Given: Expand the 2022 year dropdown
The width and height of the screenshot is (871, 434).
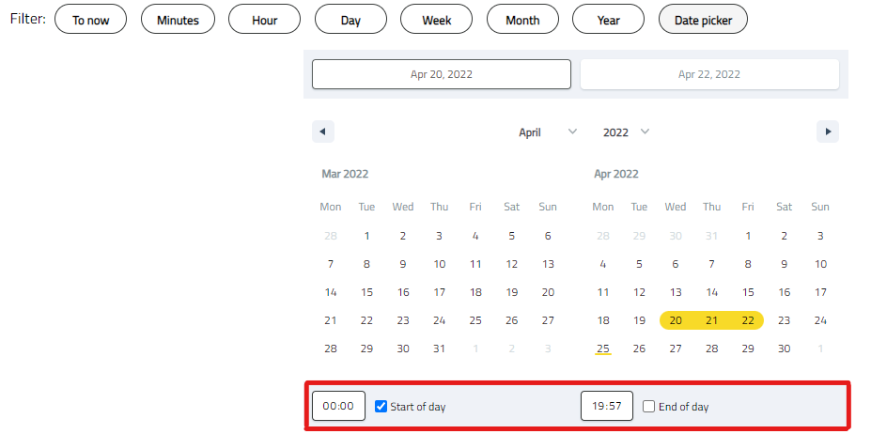Looking at the screenshot, I should click(626, 132).
